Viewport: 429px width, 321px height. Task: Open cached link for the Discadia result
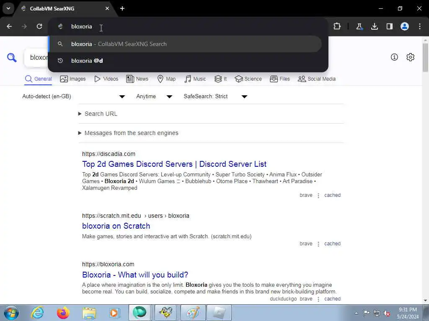332,195
